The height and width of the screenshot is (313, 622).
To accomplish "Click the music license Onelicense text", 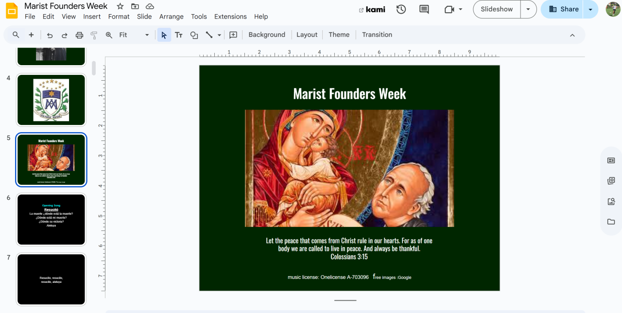I will point(328,277).
